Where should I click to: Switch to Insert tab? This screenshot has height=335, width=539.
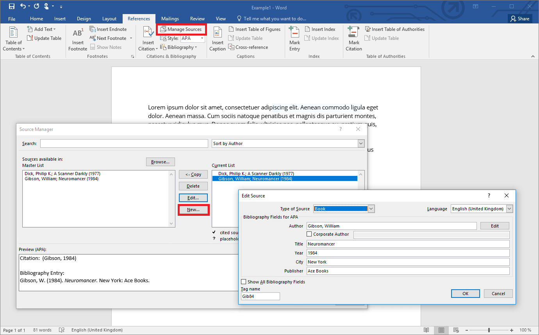60,19
